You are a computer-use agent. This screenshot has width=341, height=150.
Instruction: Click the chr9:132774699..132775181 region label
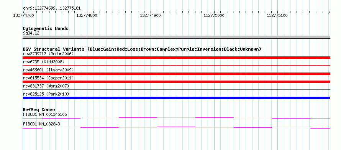(x=52, y=8)
